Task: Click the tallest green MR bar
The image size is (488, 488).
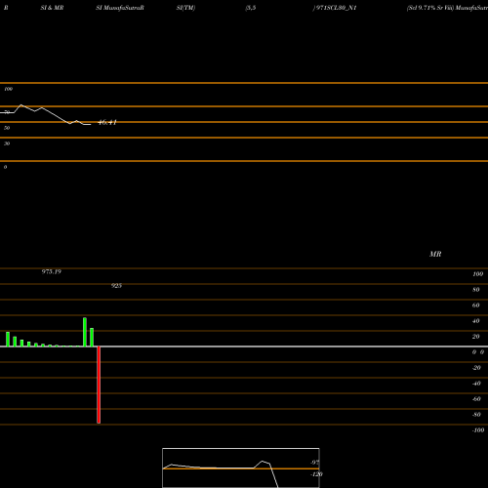Action: coord(85,332)
